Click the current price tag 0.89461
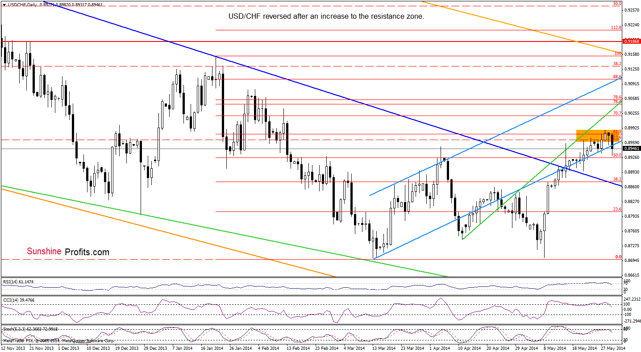This screenshot has height=352, width=641. tap(632, 148)
